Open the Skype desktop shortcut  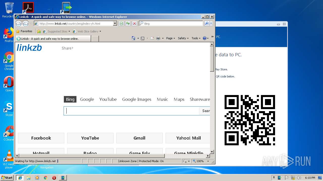click(x=9, y=109)
